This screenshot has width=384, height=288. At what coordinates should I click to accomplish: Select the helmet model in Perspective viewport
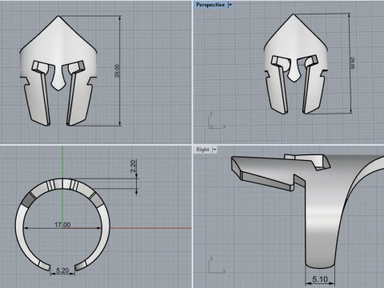point(296,64)
